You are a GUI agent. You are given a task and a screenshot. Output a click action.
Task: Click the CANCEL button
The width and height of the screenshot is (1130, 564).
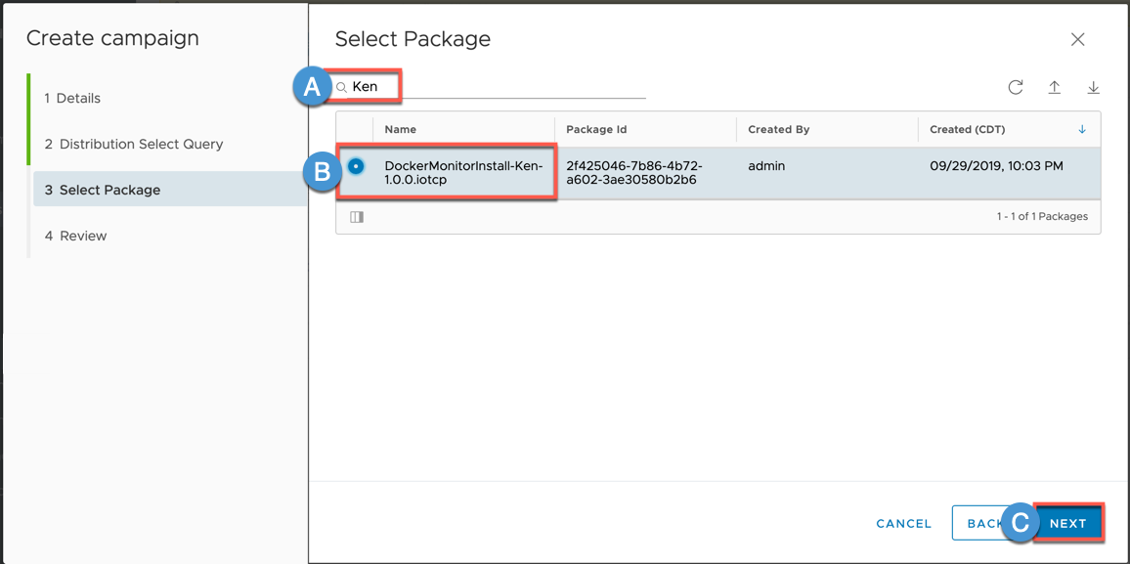[x=903, y=524]
